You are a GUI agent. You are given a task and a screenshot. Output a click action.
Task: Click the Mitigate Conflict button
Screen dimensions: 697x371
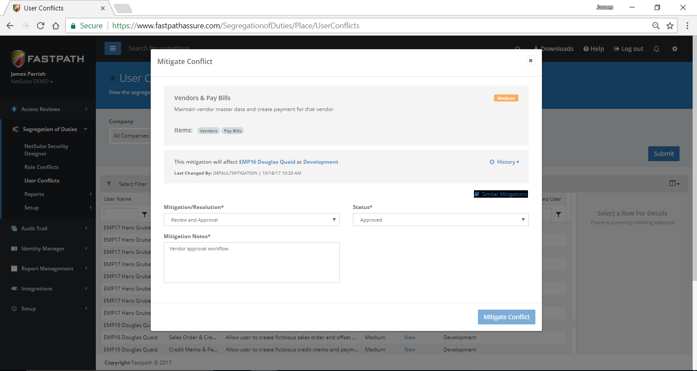pos(506,317)
